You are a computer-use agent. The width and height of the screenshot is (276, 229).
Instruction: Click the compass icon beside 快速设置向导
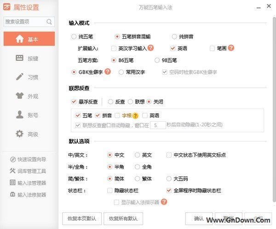(x=13, y=159)
